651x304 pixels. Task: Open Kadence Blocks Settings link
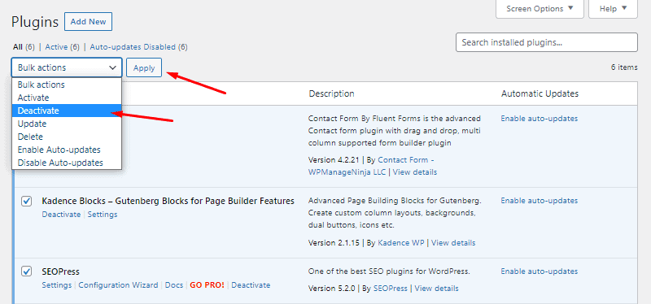103,215
